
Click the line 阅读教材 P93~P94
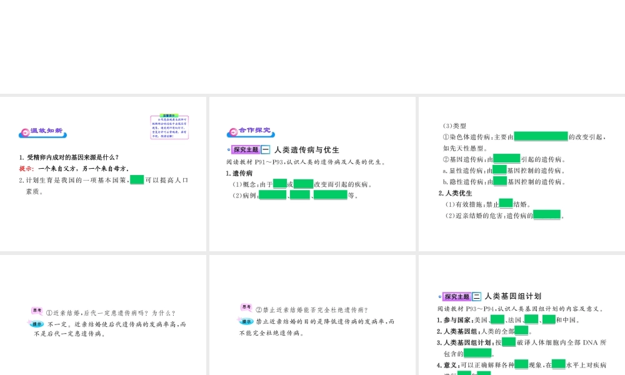[x=521, y=309]
